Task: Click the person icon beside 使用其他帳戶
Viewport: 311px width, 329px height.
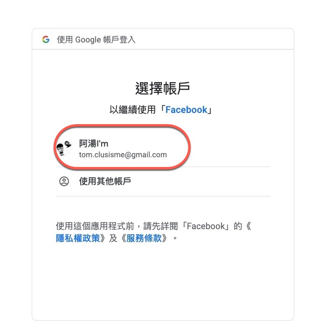Action: pos(64,181)
